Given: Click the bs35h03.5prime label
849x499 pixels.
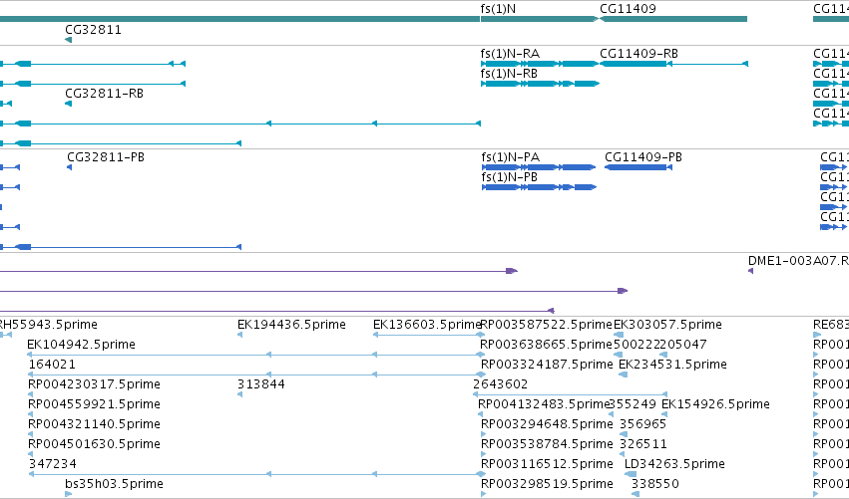Looking at the screenshot, I should 115,484.
